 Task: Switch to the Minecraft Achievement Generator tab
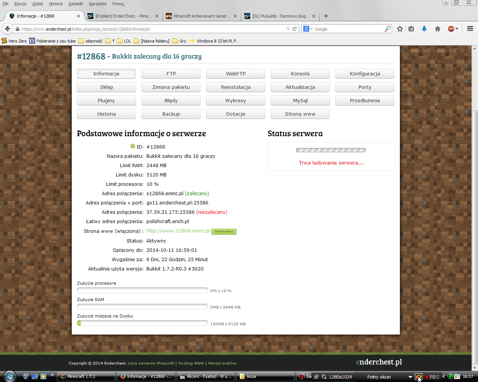(x=201, y=16)
